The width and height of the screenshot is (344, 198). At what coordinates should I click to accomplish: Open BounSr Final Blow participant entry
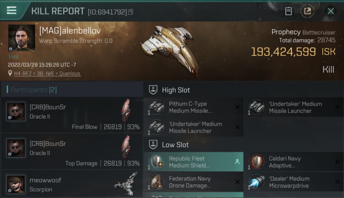[x=72, y=115]
